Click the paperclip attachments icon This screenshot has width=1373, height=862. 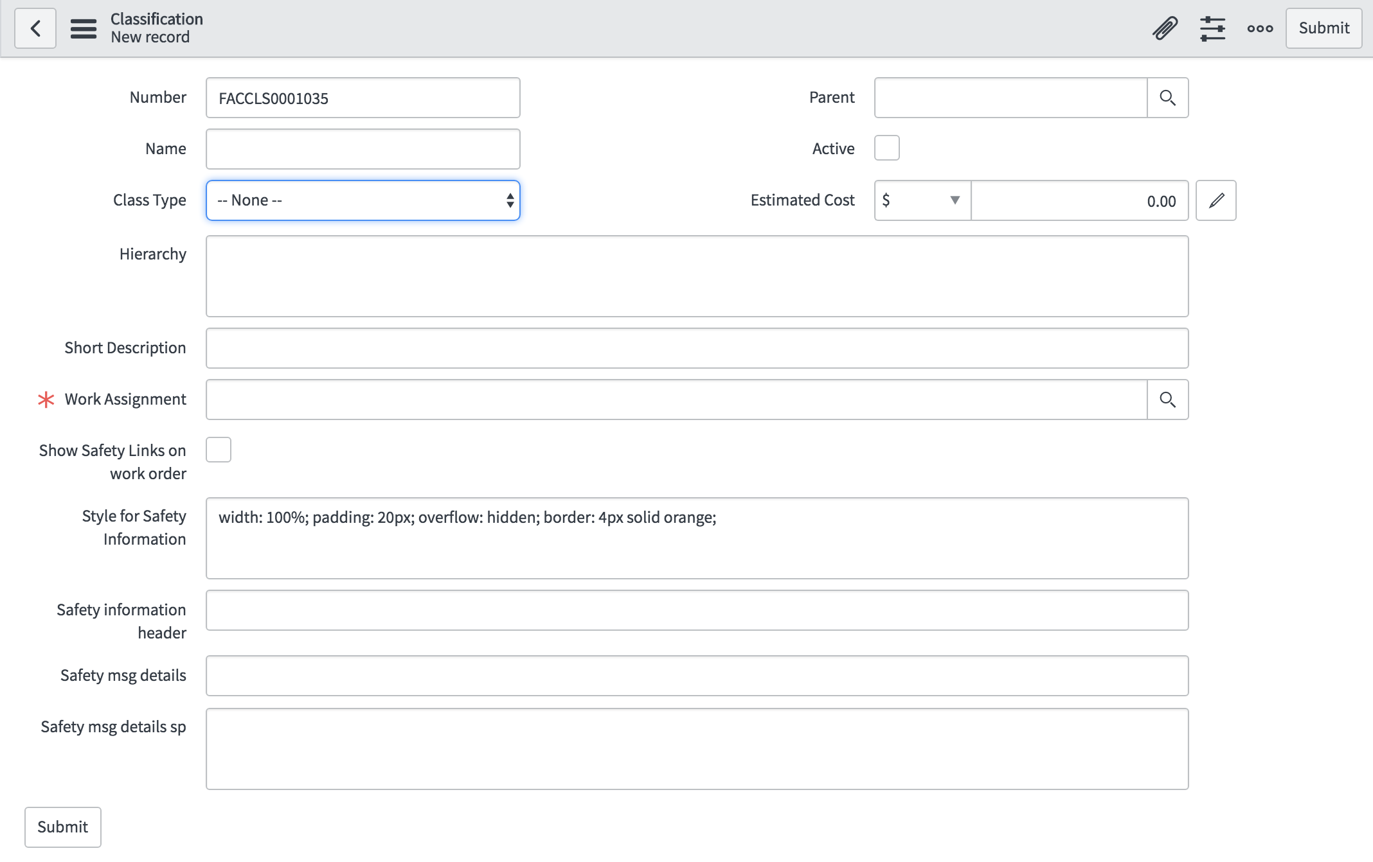(1165, 28)
